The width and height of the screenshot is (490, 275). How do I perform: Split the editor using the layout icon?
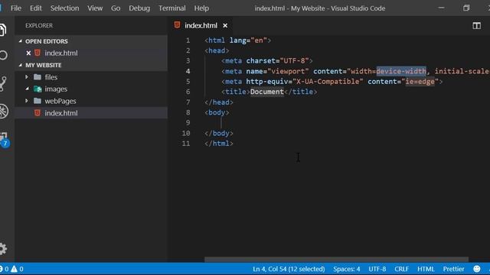click(x=476, y=25)
